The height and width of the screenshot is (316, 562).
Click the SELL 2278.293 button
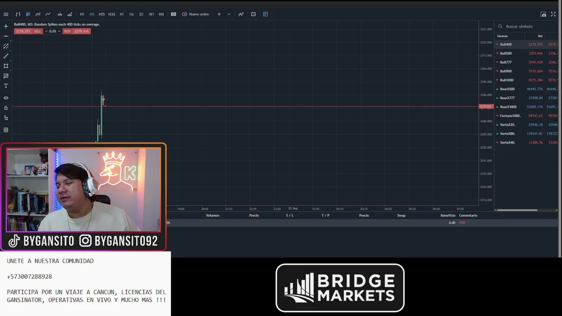click(x=29, y=31)
